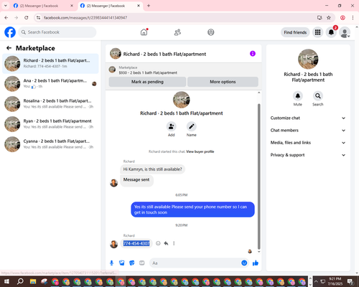Send a thumbs-up like
Screen dimensions: 359x287
pyautogui.click(x=256, y=263)
